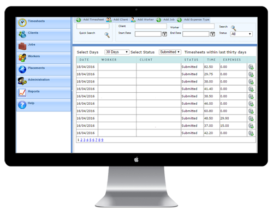The height and width of the screenshot is (214, 273).
Task: Click the Quick Search magnifier icon
Action: point(107,35)
